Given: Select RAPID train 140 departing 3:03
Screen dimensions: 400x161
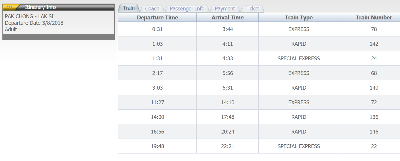Looking at the screenshot, I should (x=259, y=88).
